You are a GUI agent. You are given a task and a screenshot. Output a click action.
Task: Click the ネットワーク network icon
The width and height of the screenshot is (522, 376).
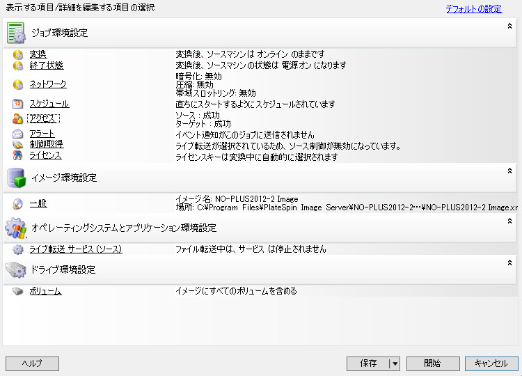click(18, 85)
